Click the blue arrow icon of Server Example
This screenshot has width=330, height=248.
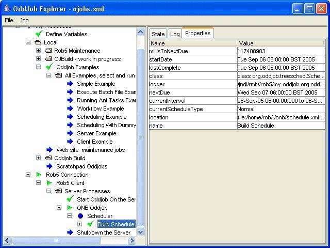(x=70, y=133)
